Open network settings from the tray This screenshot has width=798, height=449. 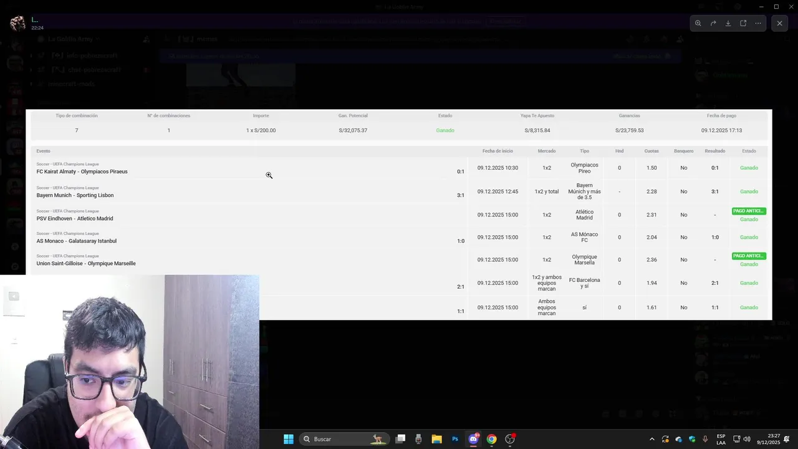[736, 439]
